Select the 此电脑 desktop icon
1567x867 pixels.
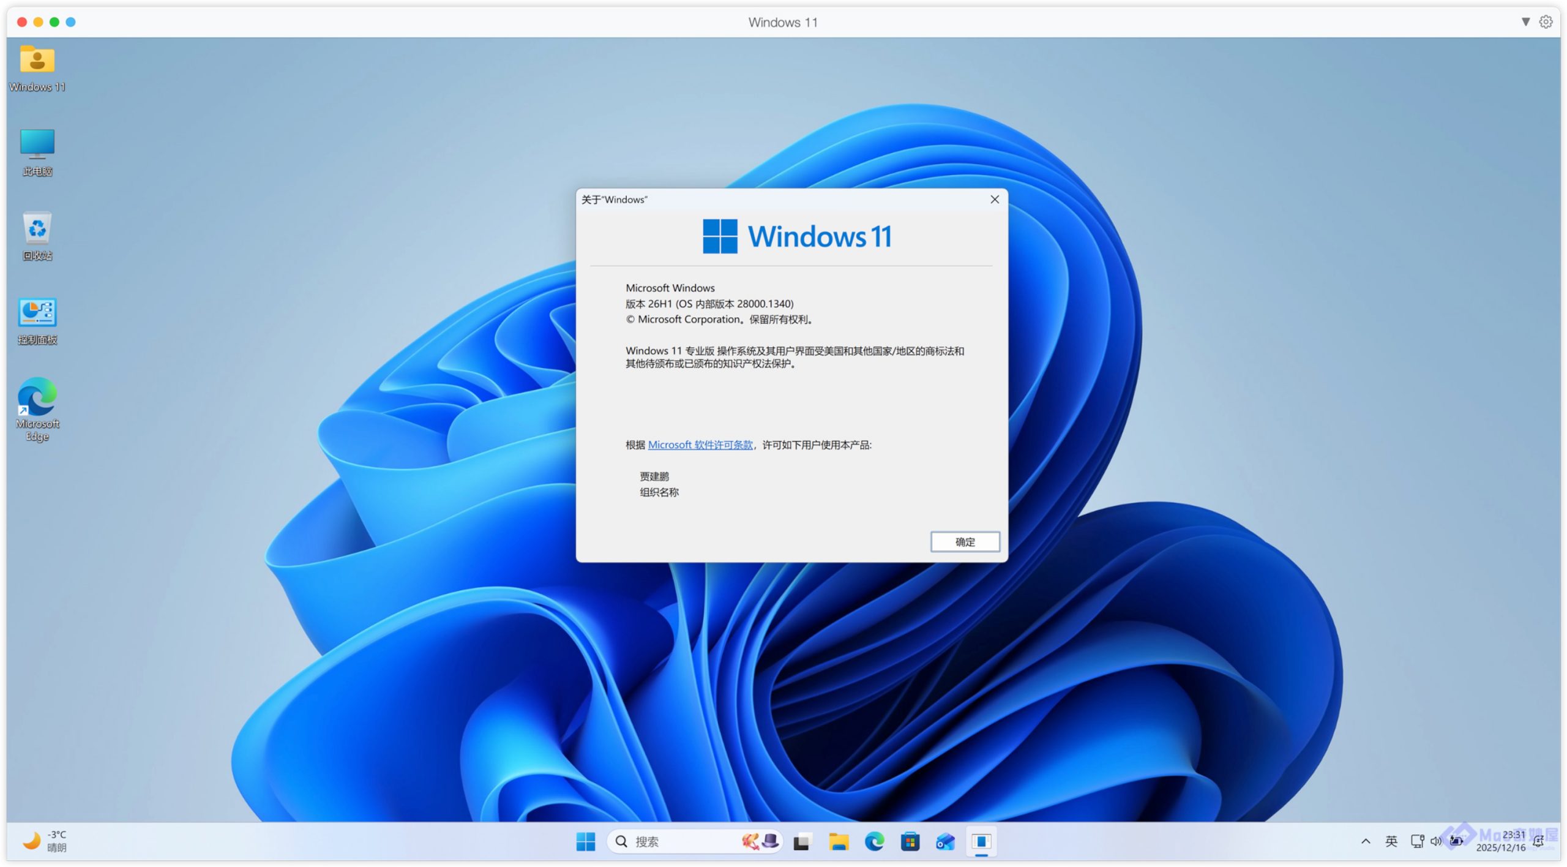[x=37, y=152]
